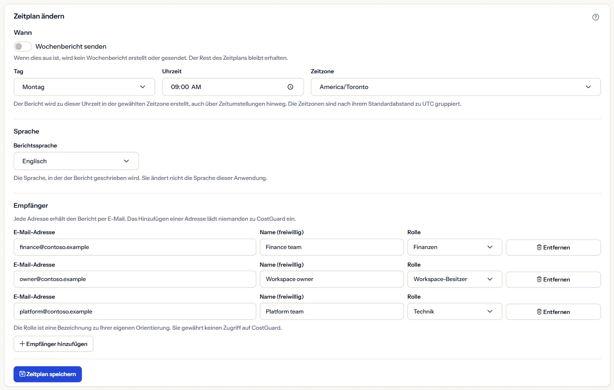Click the Sprache section heading
The width and height of the screenshot is (614, 390).
click(x=26, y=131)
